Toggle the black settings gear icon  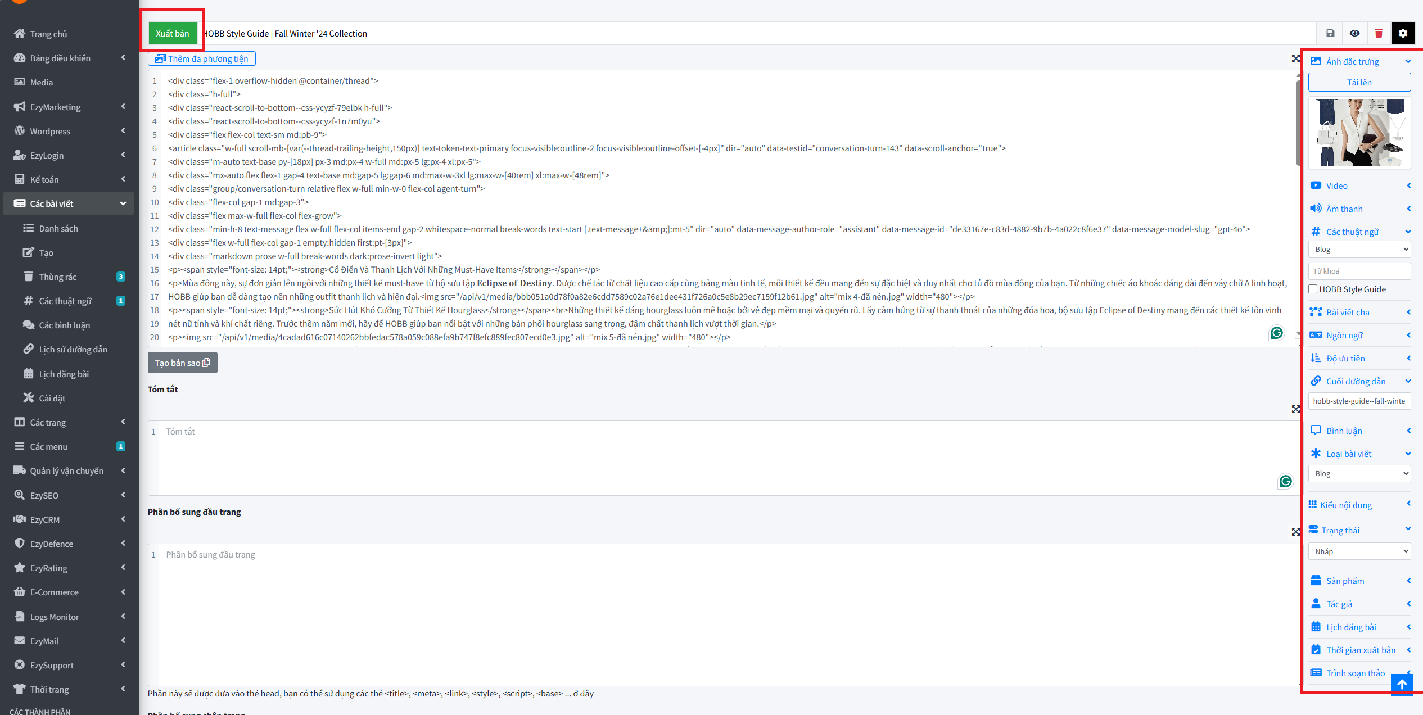pyautogui.click(x=1403, y=33)
